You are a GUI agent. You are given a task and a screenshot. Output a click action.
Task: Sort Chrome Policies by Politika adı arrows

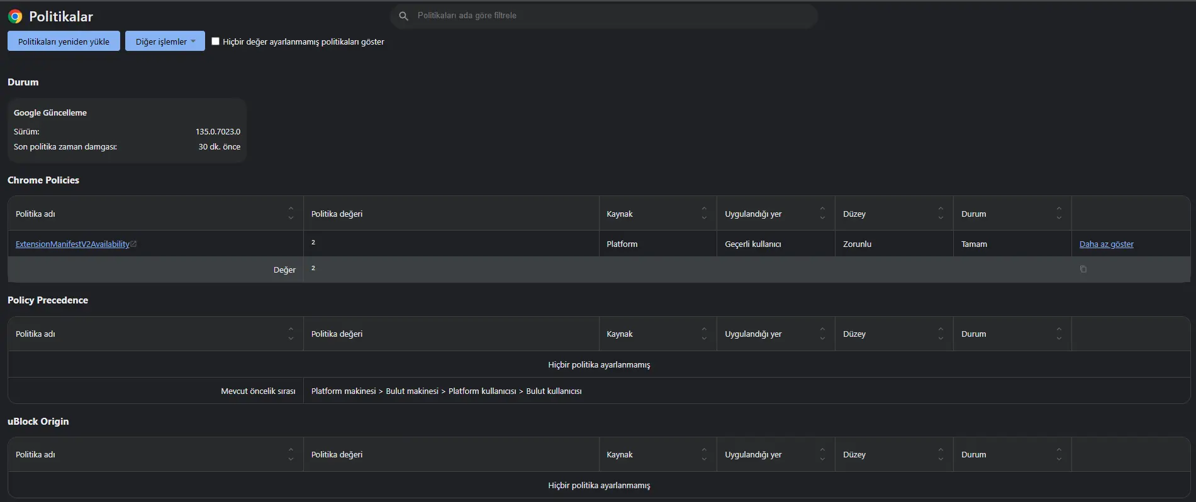pos(291,213)
